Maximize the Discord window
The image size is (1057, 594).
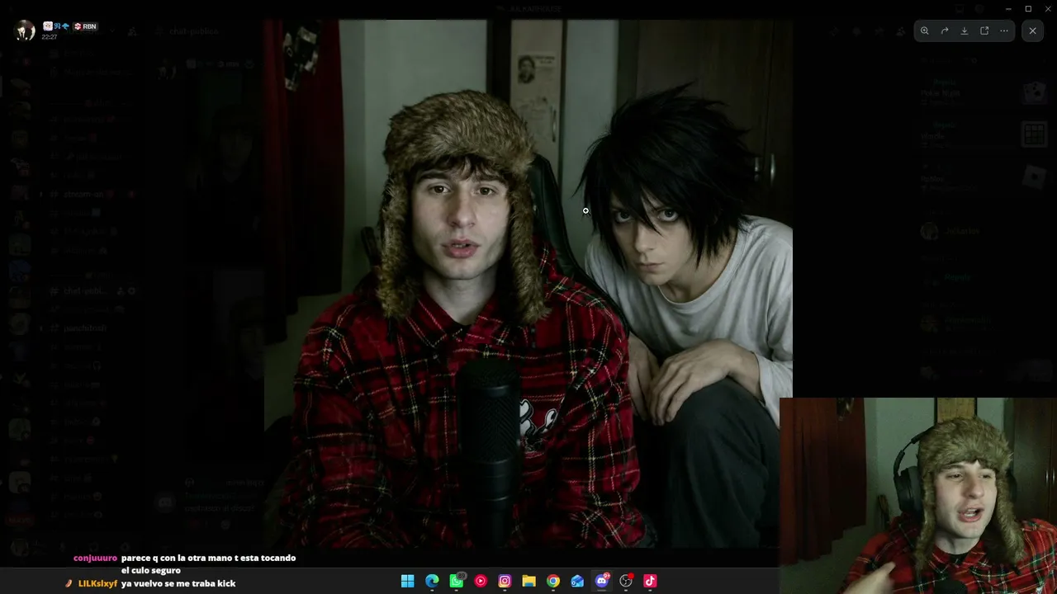point(1028,8)
